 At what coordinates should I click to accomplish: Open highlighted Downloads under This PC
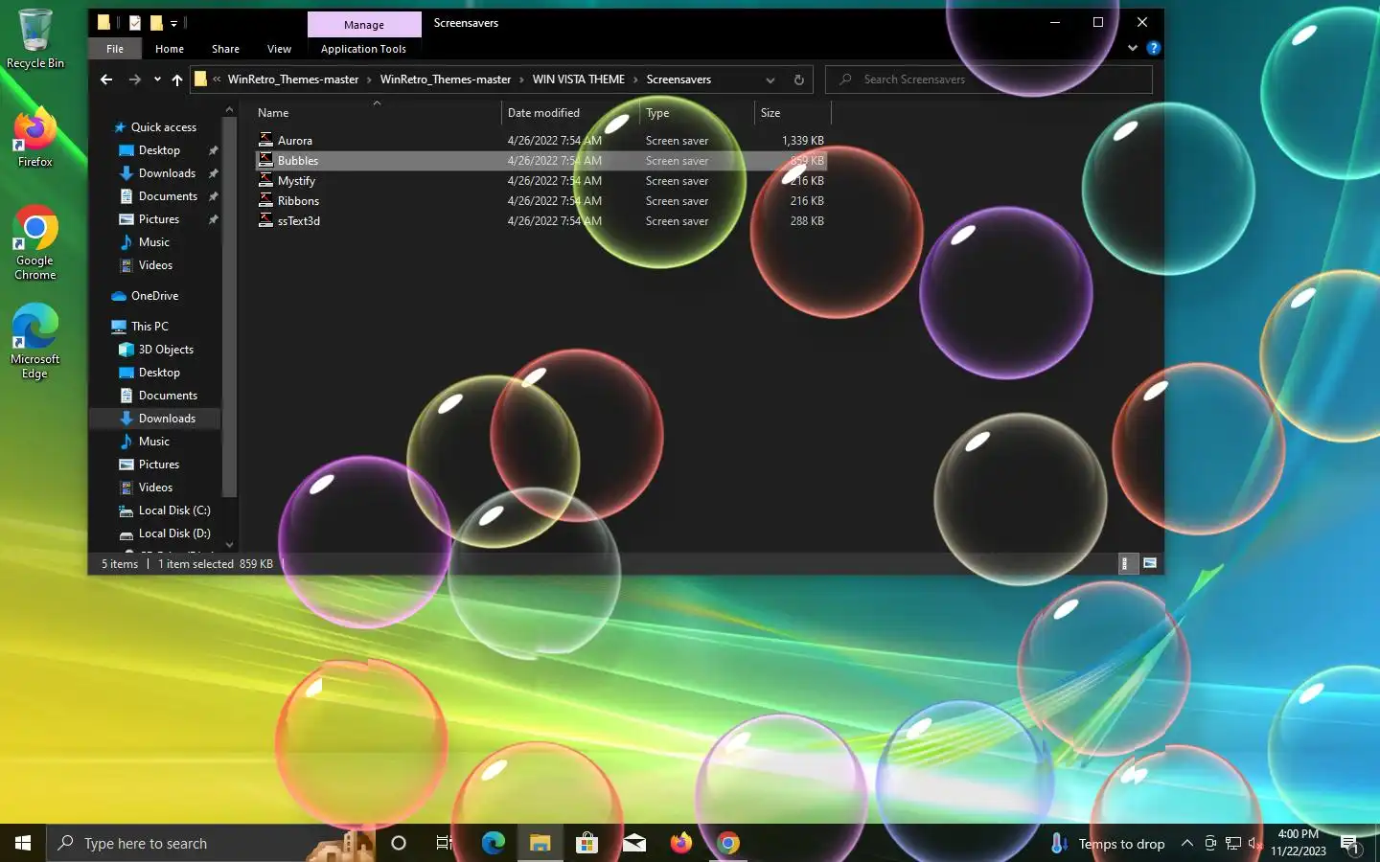(x=155, y=419)
